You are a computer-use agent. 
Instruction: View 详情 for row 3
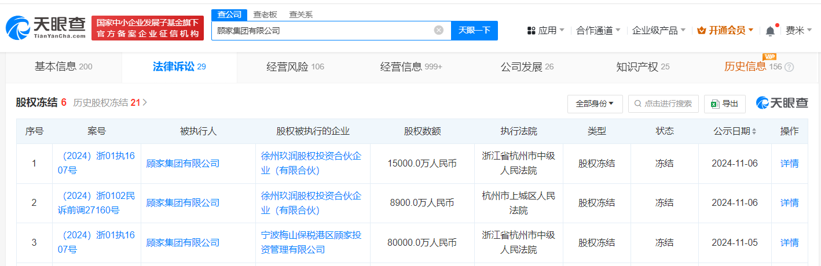[790, 242]
